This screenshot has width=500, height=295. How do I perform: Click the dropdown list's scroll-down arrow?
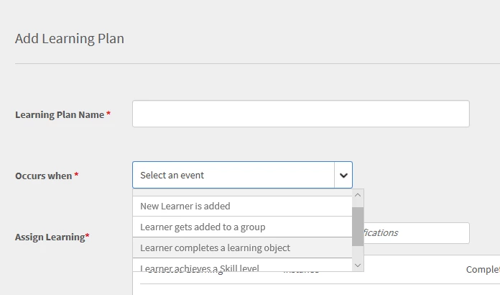point(358,265)
